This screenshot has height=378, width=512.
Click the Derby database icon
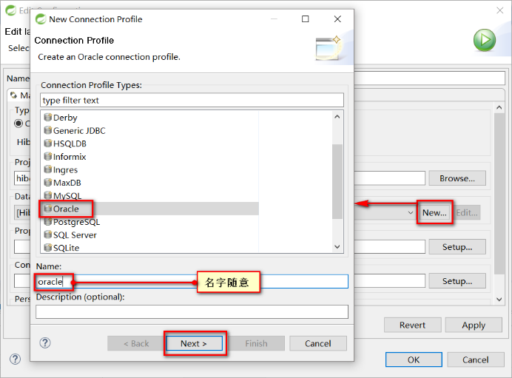[48, 117]
